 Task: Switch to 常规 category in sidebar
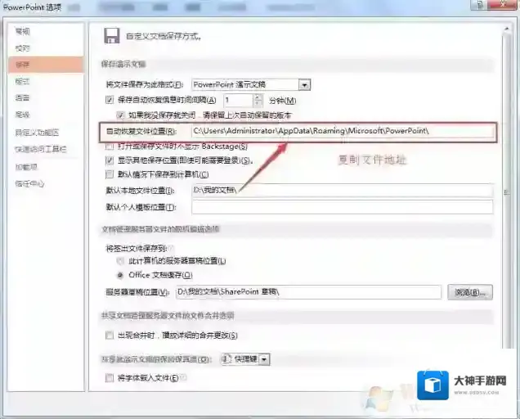coord(22,30)
